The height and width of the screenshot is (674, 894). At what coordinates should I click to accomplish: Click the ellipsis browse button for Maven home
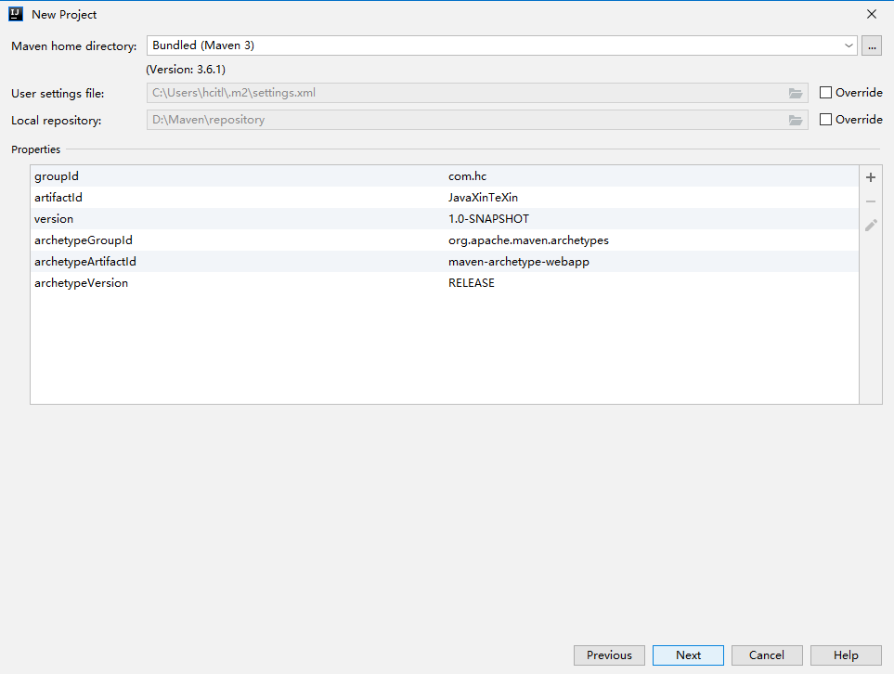pyautogui.click(x=872, y=45)
